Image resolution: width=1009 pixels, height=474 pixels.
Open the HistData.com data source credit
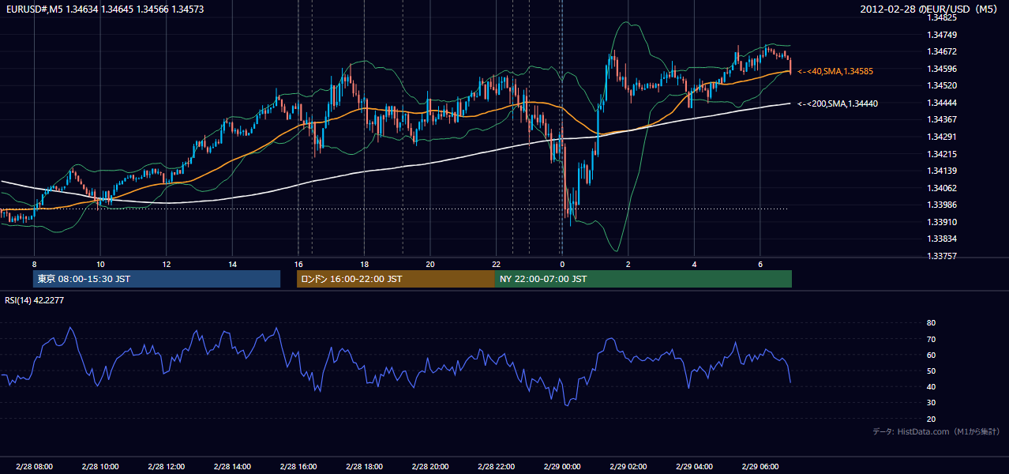(x=936, y=431)
